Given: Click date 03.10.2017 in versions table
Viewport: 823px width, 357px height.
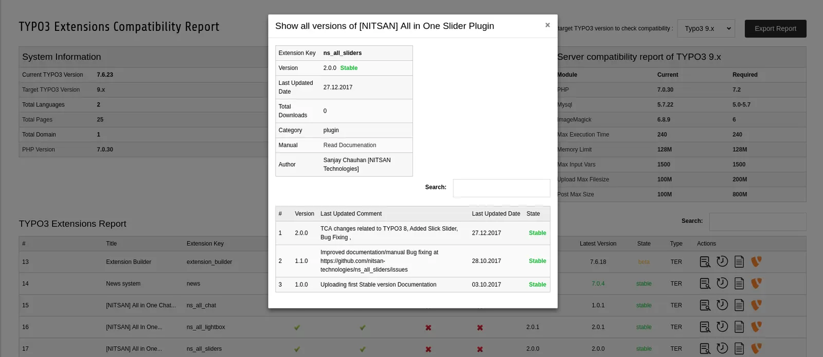Looking at the screenshot, I should point(486,284).
